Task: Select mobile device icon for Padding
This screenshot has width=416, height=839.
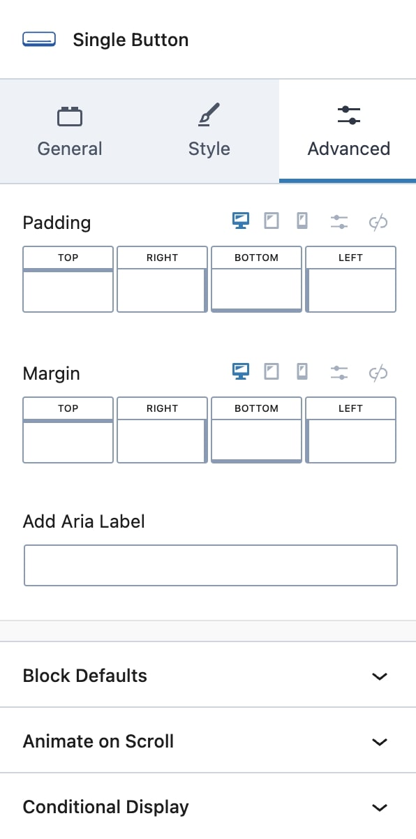Action: coord(302,221)
